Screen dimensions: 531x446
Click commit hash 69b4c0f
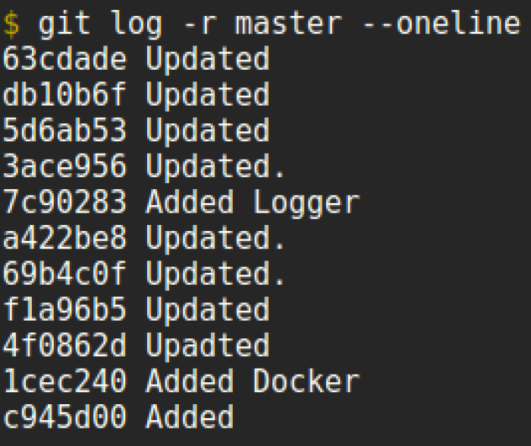tap(64, 273)
